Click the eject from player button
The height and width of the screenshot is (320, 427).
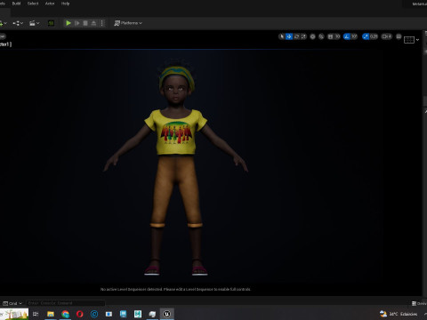(93, 23)
